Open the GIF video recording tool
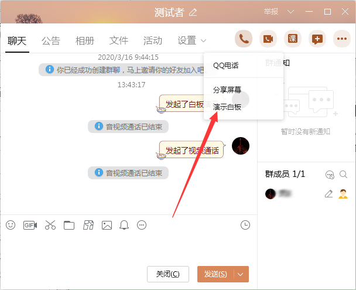 [x=30, y=226]
